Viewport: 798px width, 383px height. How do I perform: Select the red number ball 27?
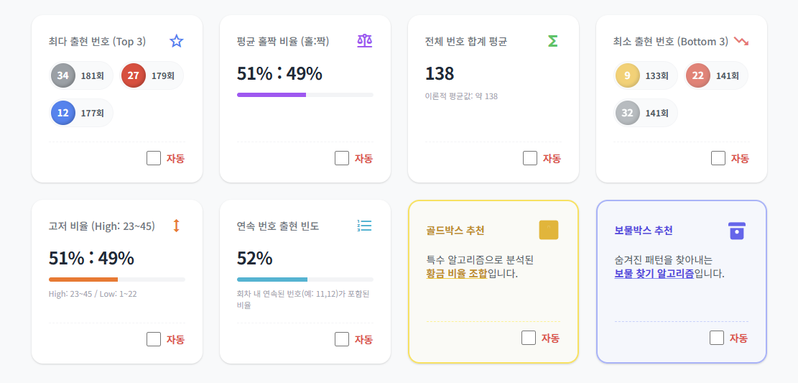pos(134,75)
